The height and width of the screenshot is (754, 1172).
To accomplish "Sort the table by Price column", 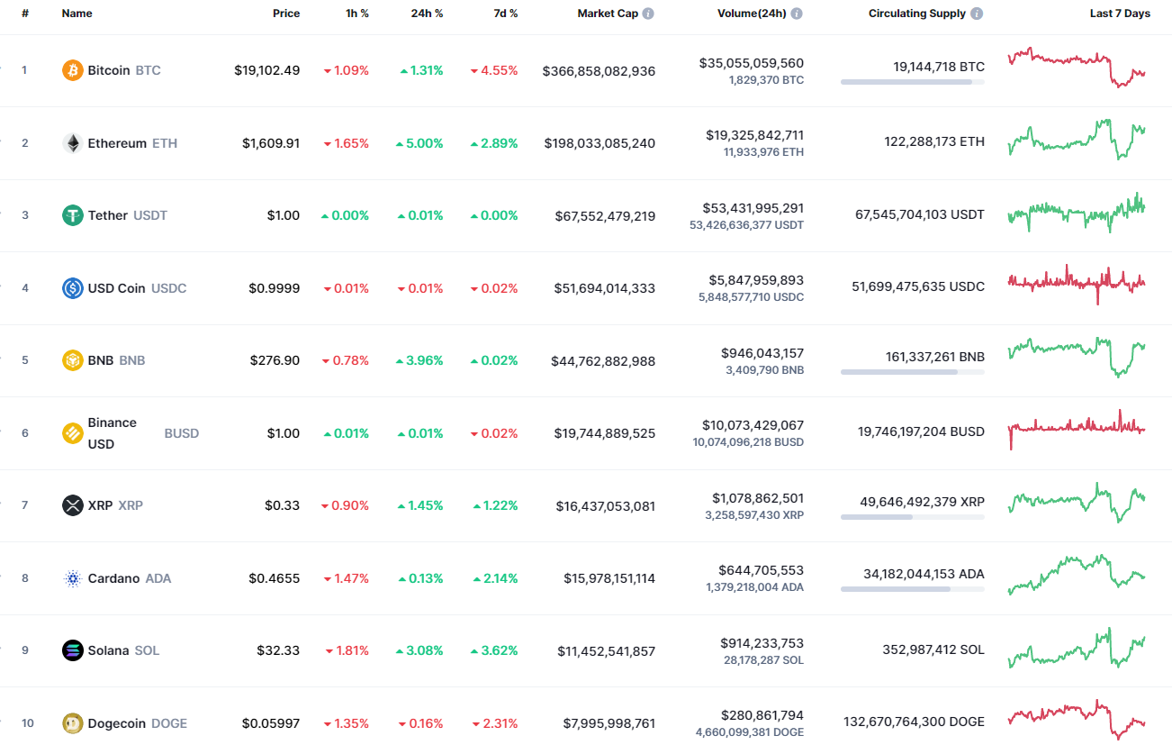I will [x=286, y=13].
